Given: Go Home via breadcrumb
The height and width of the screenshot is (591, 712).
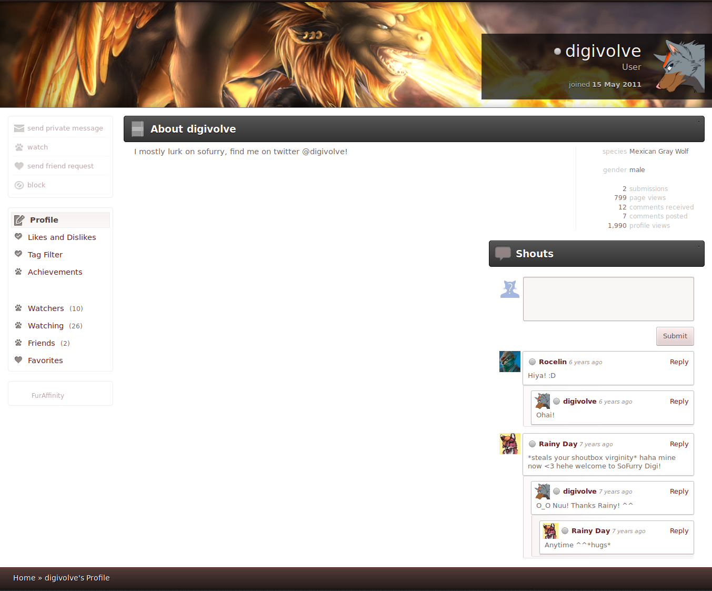Looking at the screenshot, I should tap(24, 578).
